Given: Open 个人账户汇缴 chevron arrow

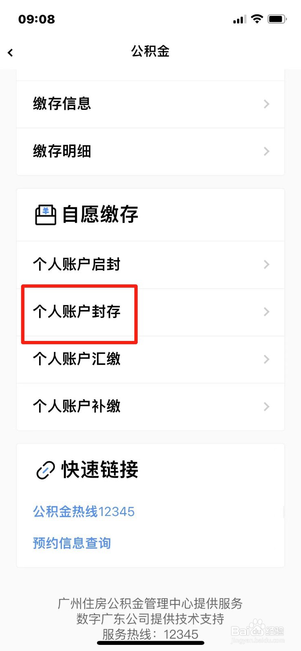Looking at the screenshot, I should pyautogui.click(x=266, y=359).
